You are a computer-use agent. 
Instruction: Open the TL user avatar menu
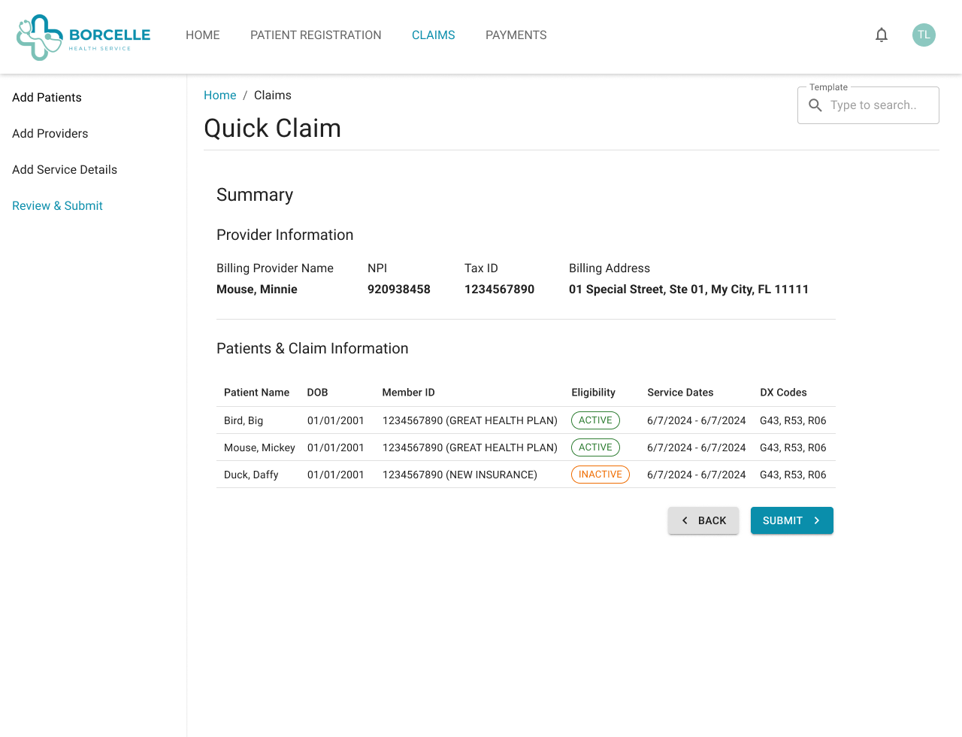pyautogui.click(x=924, y=35)
